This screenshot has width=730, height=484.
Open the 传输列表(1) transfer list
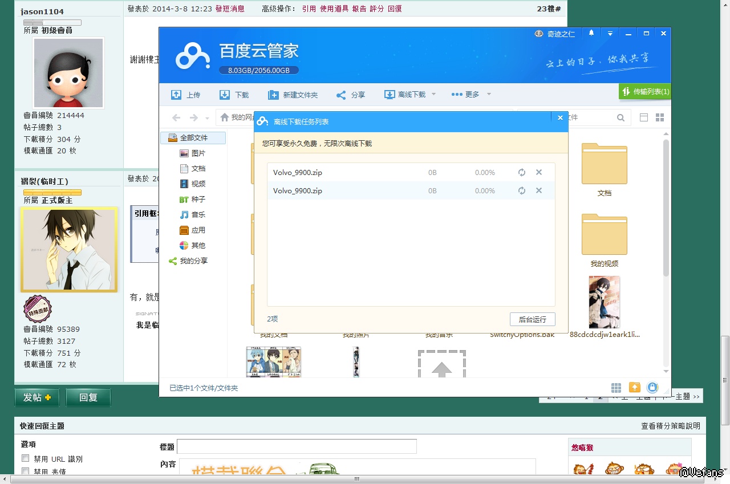click(645, 91)
